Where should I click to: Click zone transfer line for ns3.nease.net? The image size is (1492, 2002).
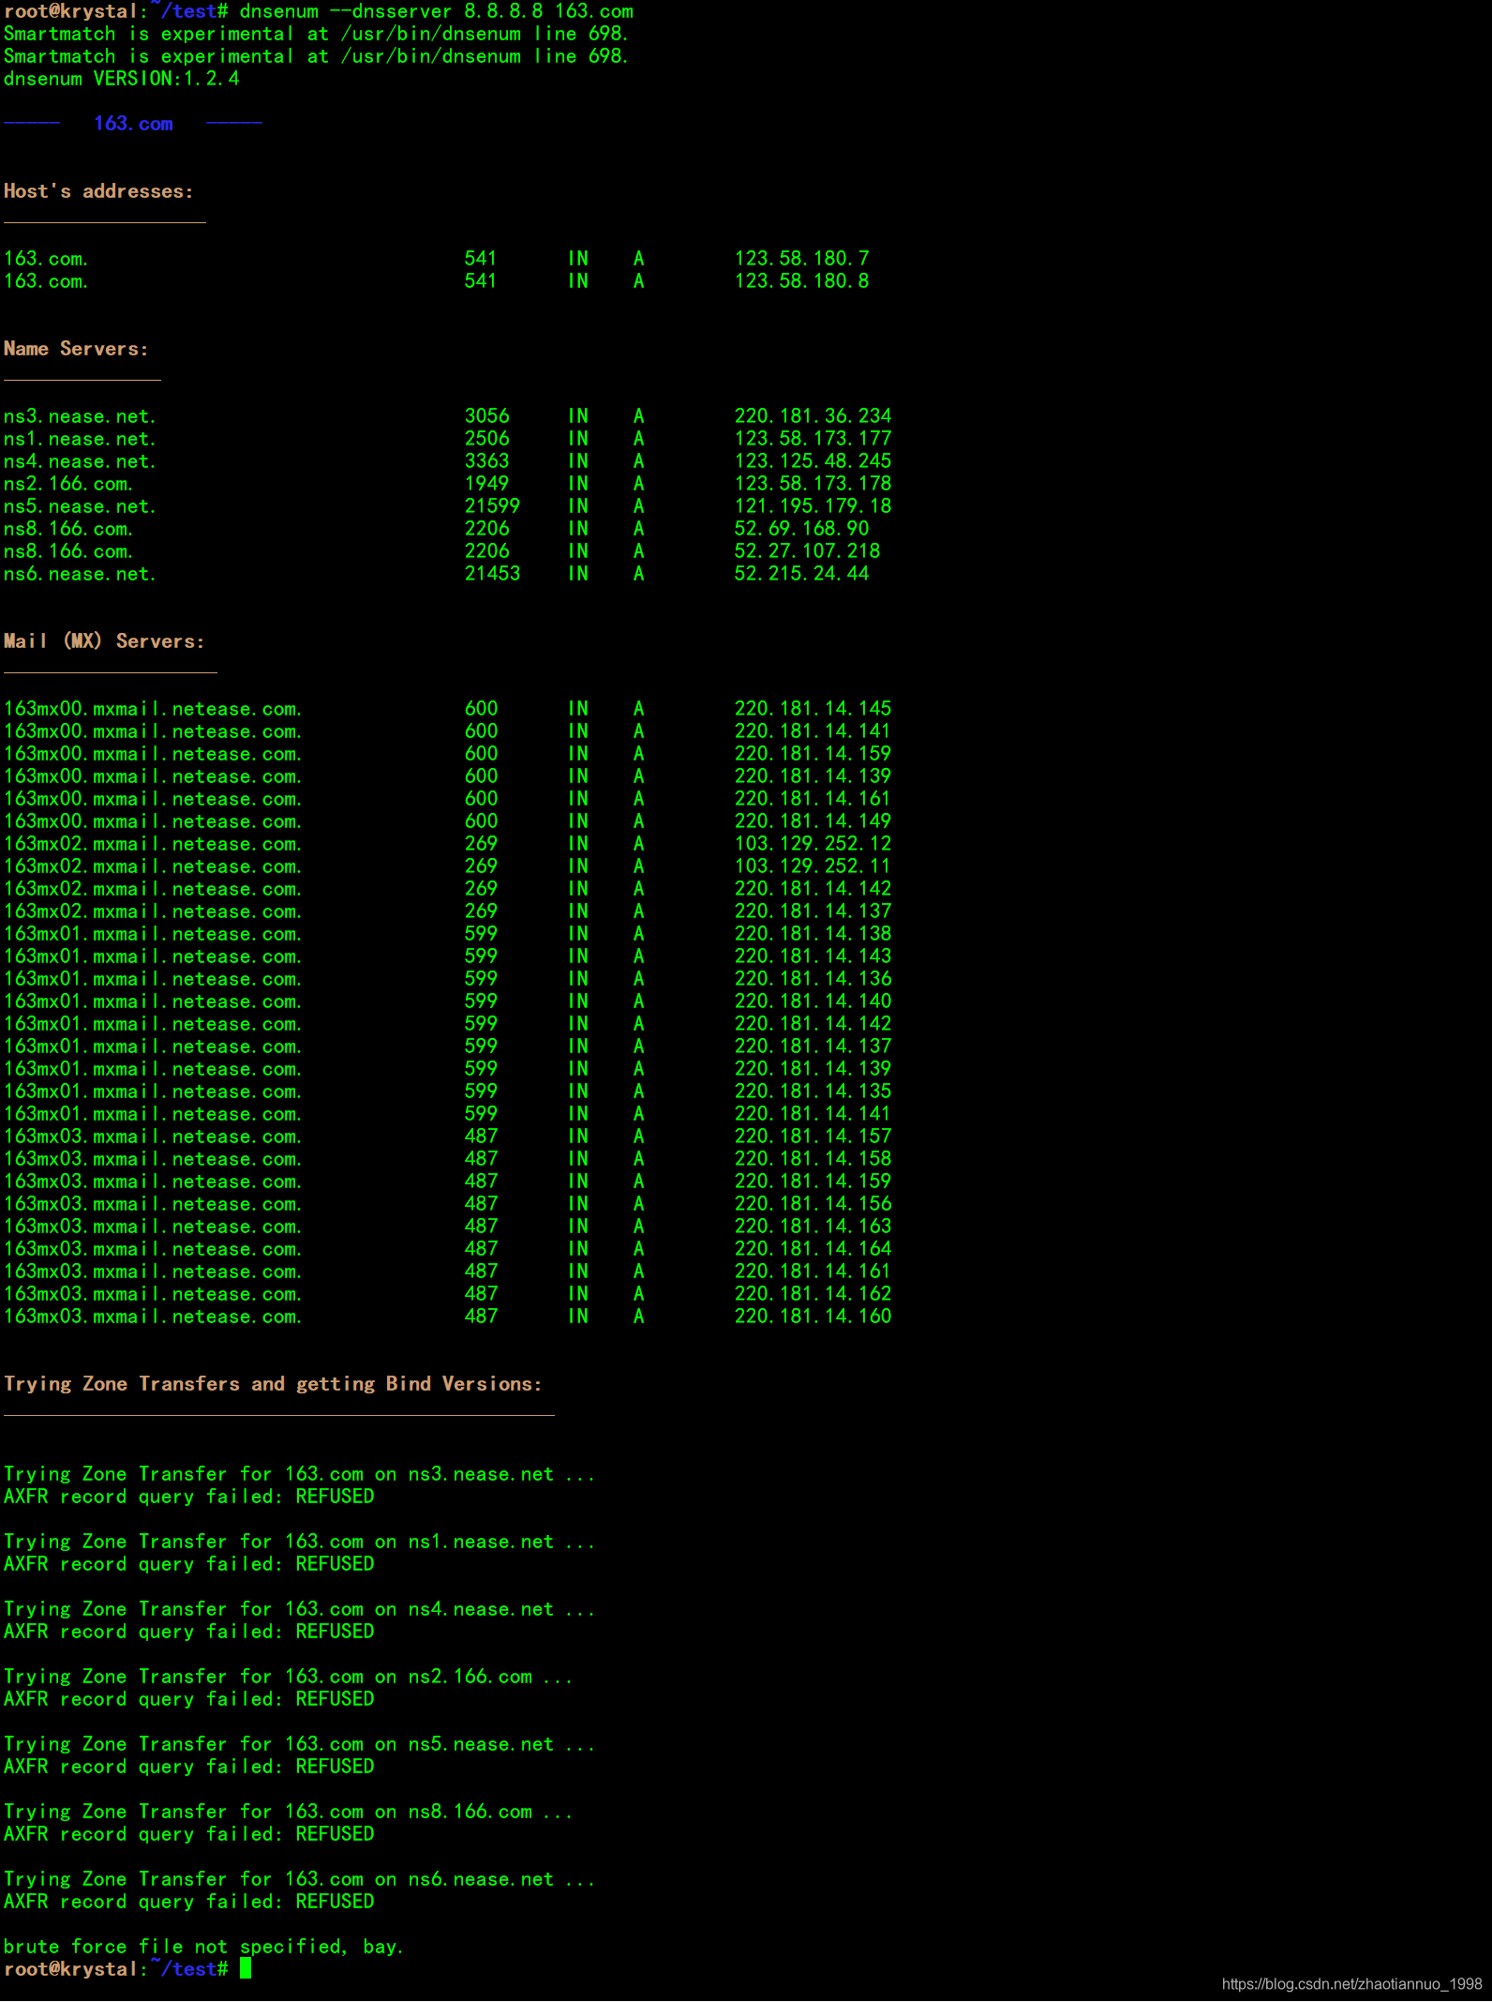299,1474
